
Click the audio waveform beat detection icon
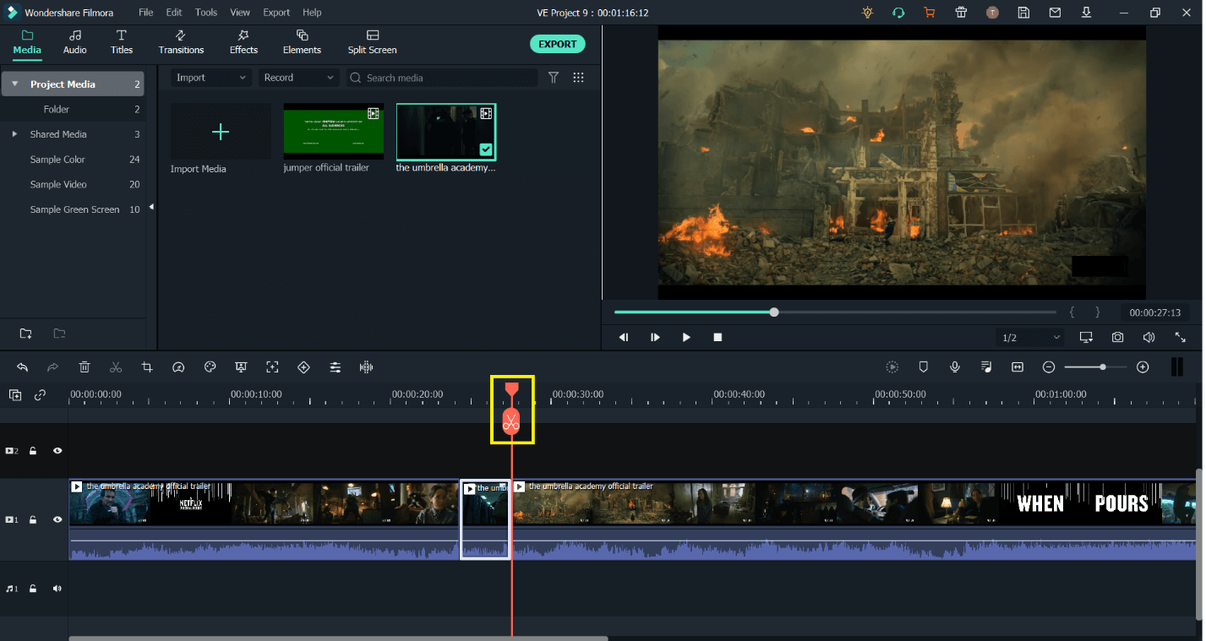[x=366, y=367]
